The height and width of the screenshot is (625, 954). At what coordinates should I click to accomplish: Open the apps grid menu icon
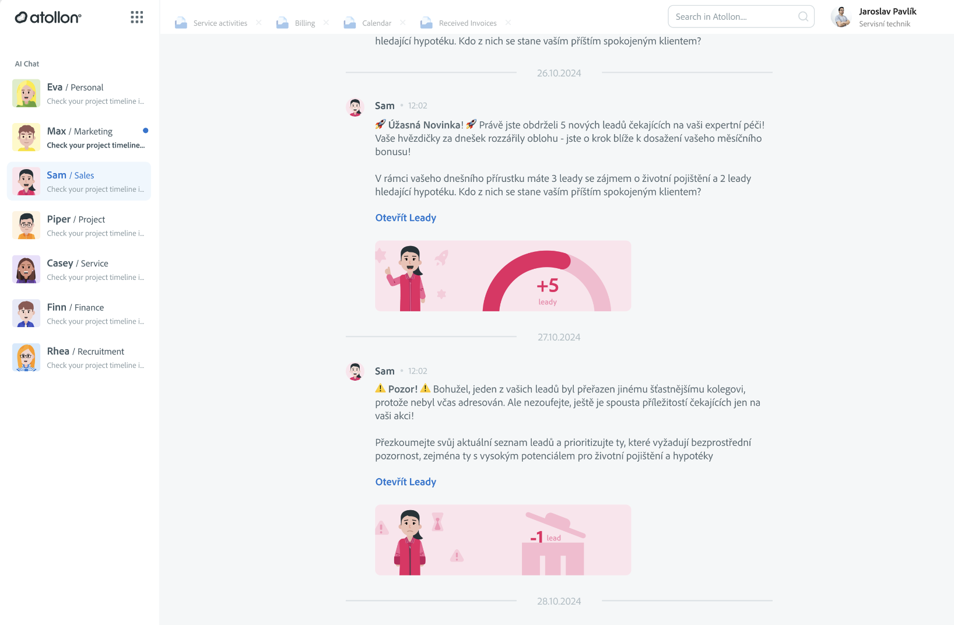[x=137, y=17]
